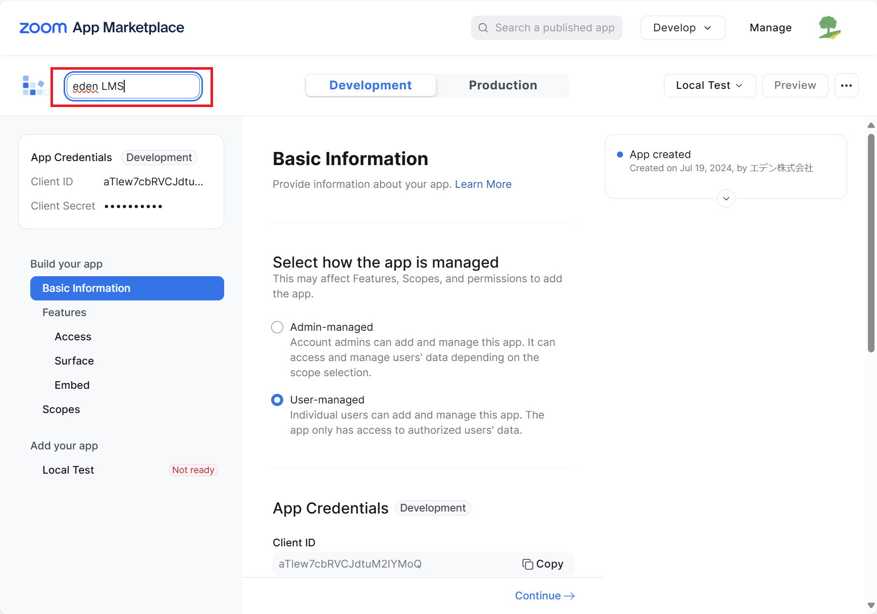Viewport: 877px width, 614px height.
Task: Click the copy icon for Client ID
Action: coord(528,564)
